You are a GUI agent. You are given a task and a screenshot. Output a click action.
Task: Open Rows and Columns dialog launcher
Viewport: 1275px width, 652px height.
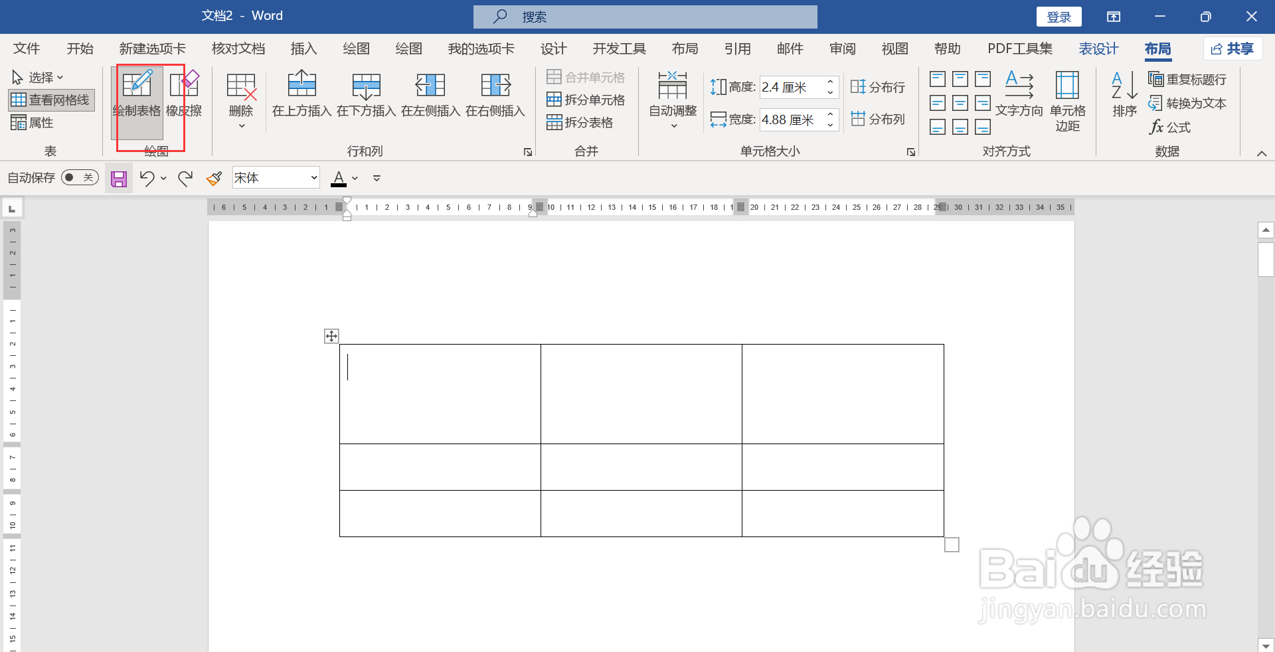coord(528,152)
